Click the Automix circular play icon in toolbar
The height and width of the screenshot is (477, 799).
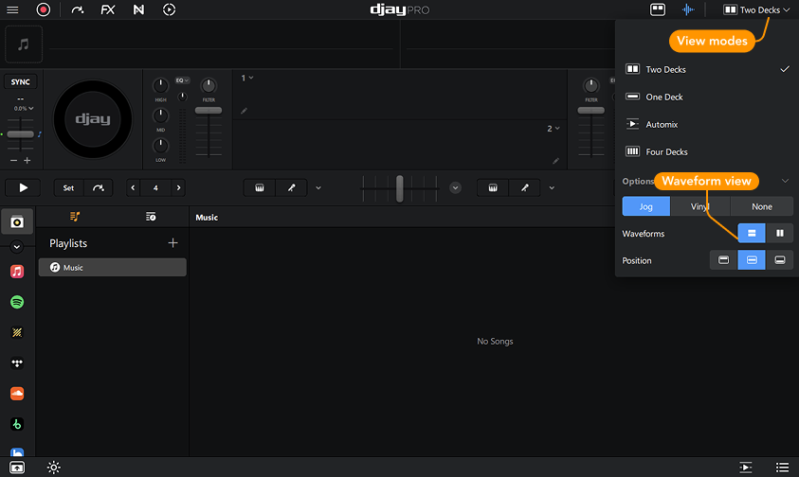pyautogui.click(x=169, y=9)
